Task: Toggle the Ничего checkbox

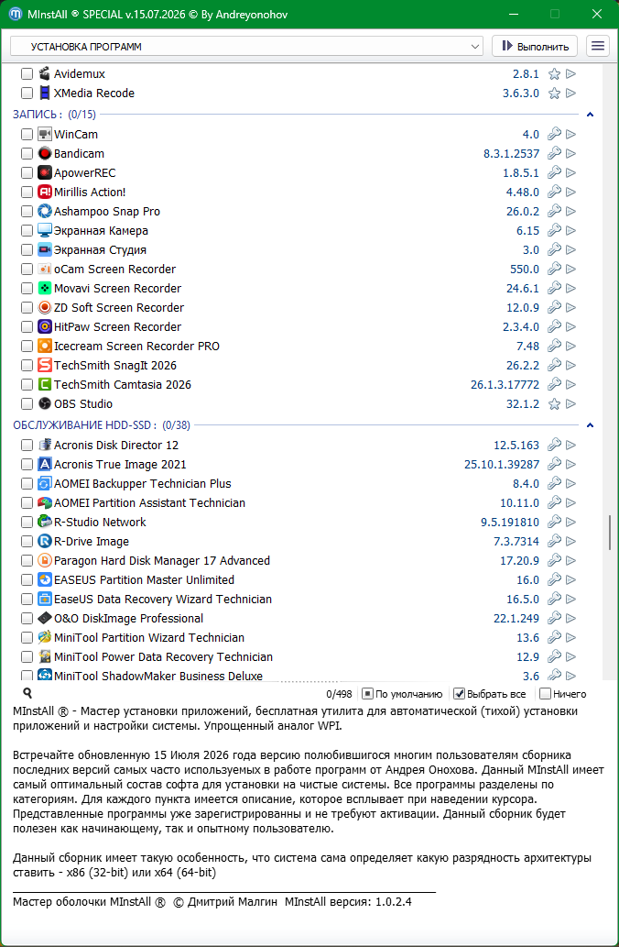Action: 545,694
